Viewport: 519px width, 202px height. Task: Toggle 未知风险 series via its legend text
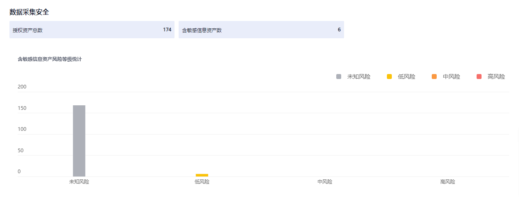358,77
